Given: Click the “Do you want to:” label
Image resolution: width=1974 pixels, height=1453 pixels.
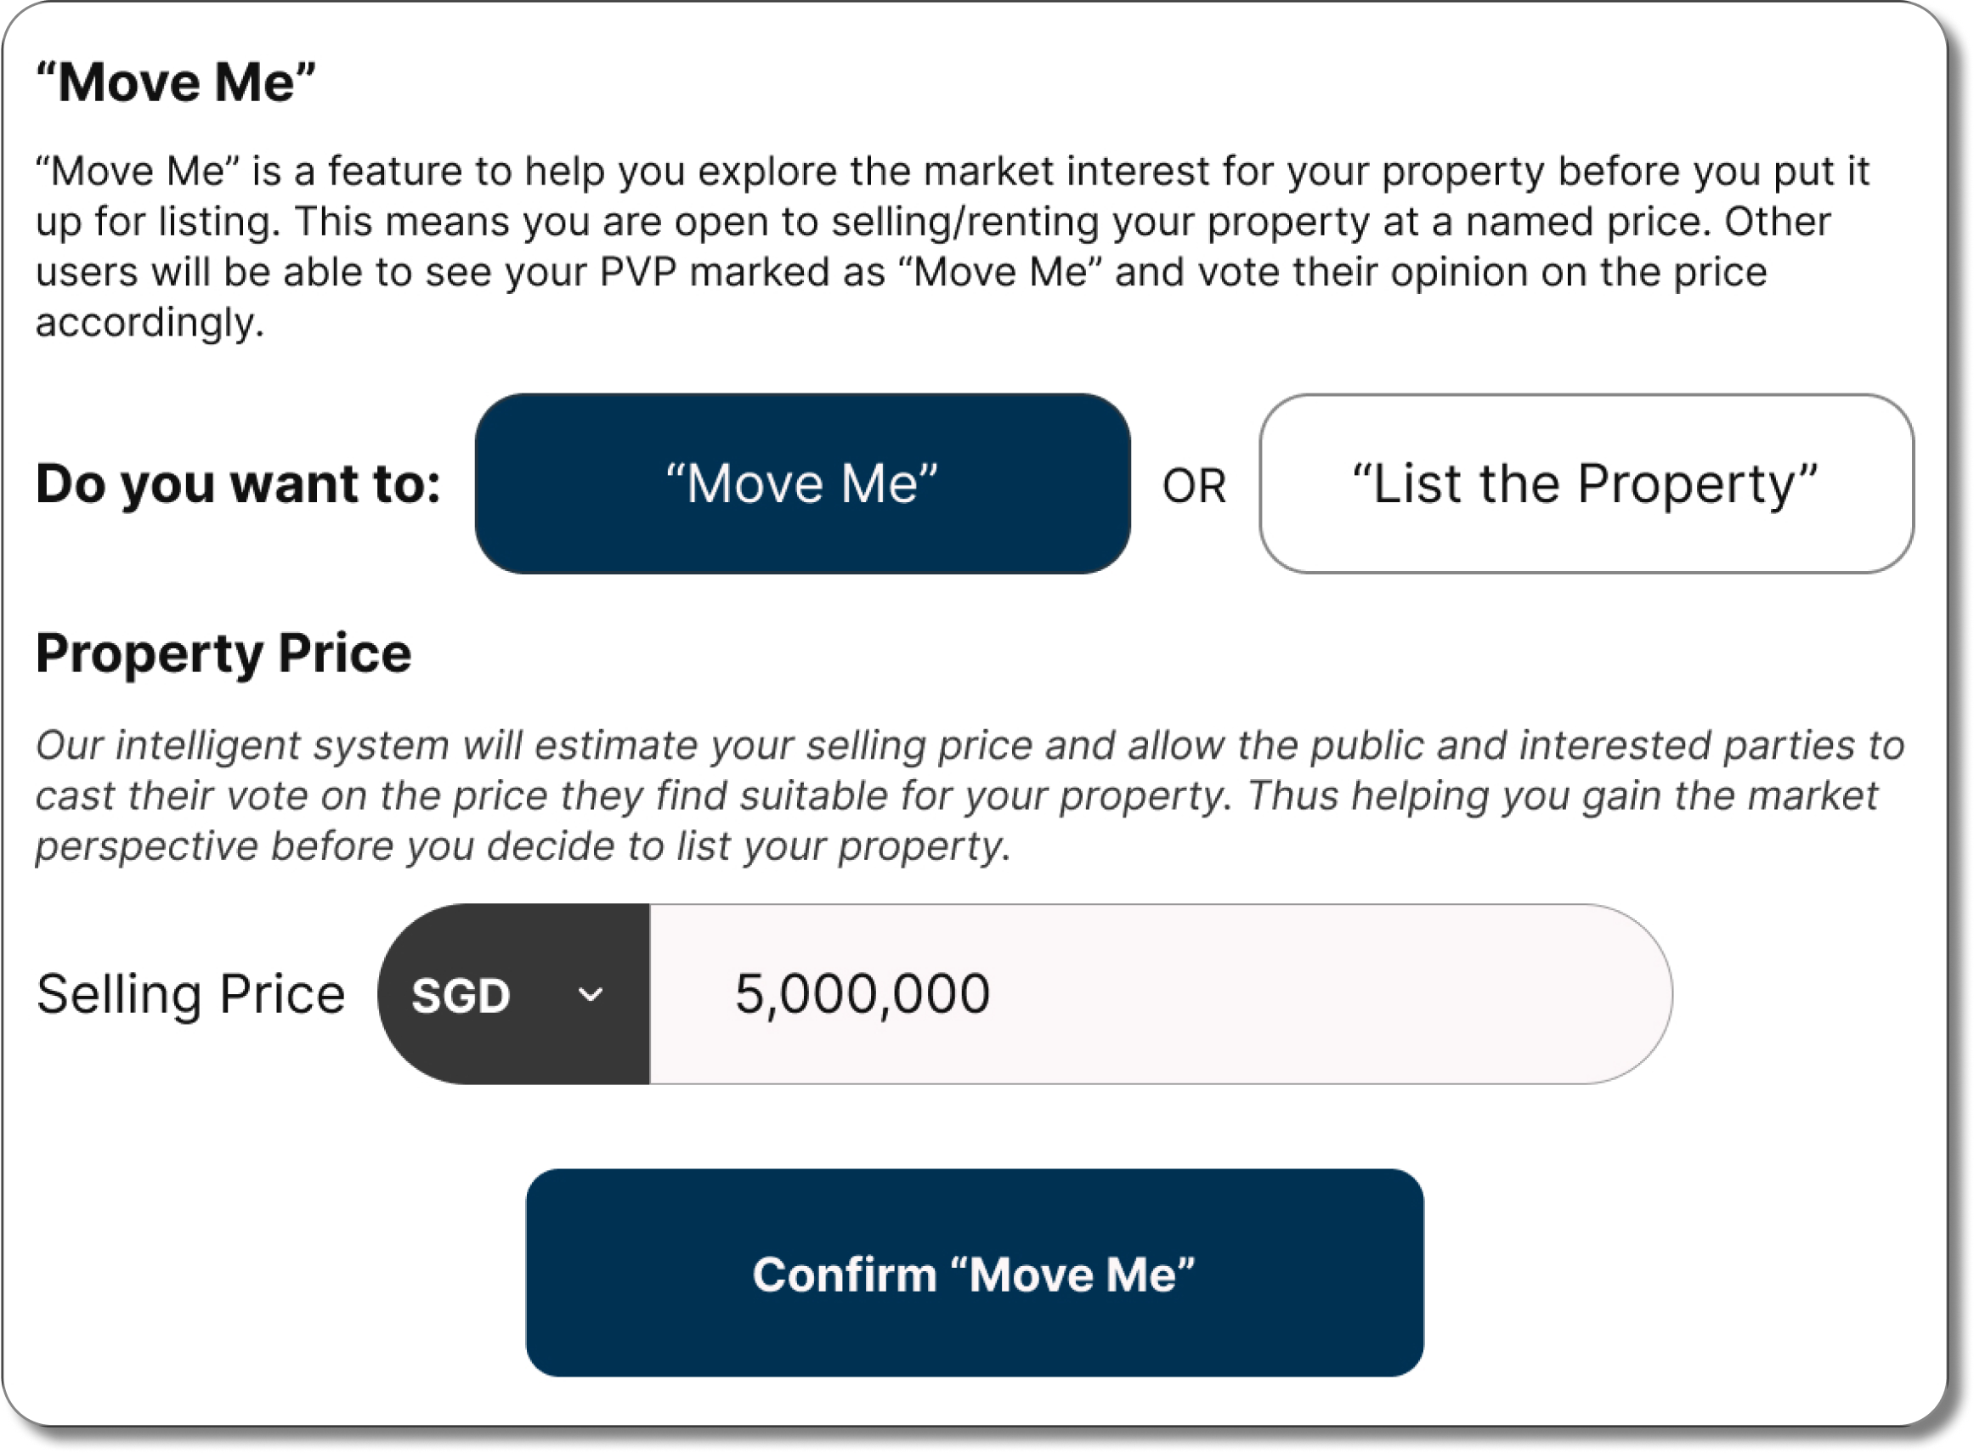Looking at the screenshot, I should pyautogui.click(x=239, y=483).
